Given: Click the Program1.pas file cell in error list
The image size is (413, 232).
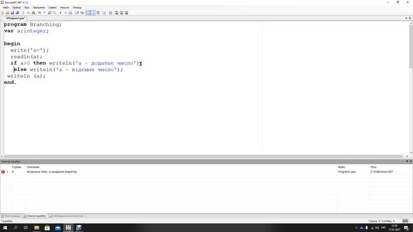Looking at the screenshot, I should [347, 172].
